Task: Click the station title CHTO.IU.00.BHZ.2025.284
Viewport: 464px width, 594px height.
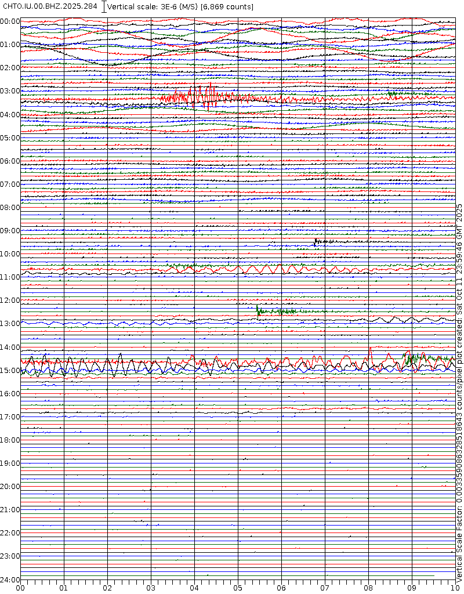Action: (x=51, y=6)
